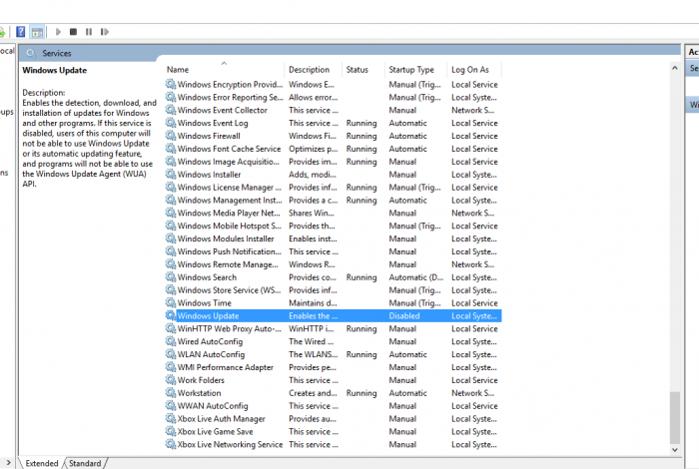Select the Windows Image Acquisition service name
Image resolution: width=699 pixels, height=469 pixels.
(x=229, y=162)
